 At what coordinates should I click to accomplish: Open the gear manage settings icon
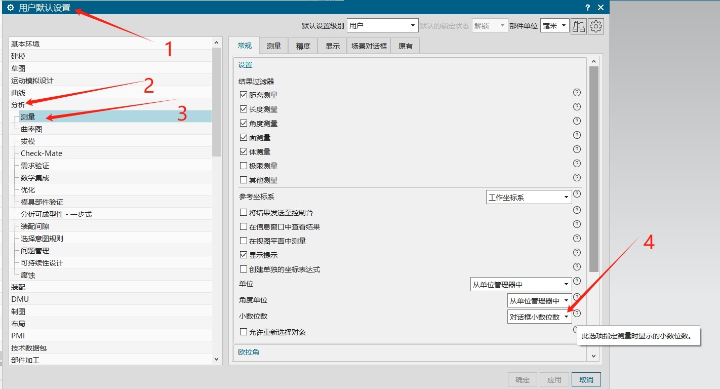pyautogui.click(x=596, y=26)
